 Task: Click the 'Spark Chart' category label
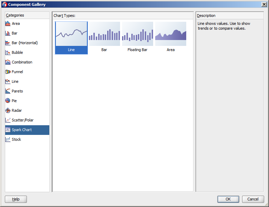[x=22, y=130]
